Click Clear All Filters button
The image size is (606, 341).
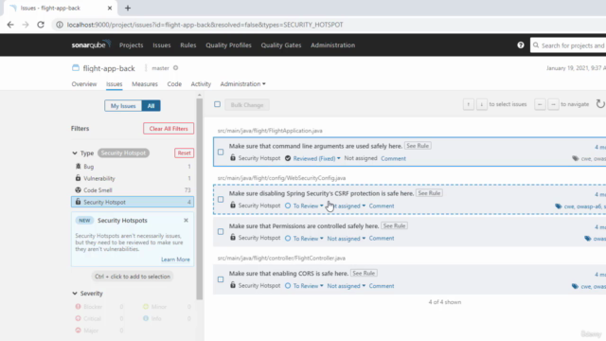(x=169, y=129)
